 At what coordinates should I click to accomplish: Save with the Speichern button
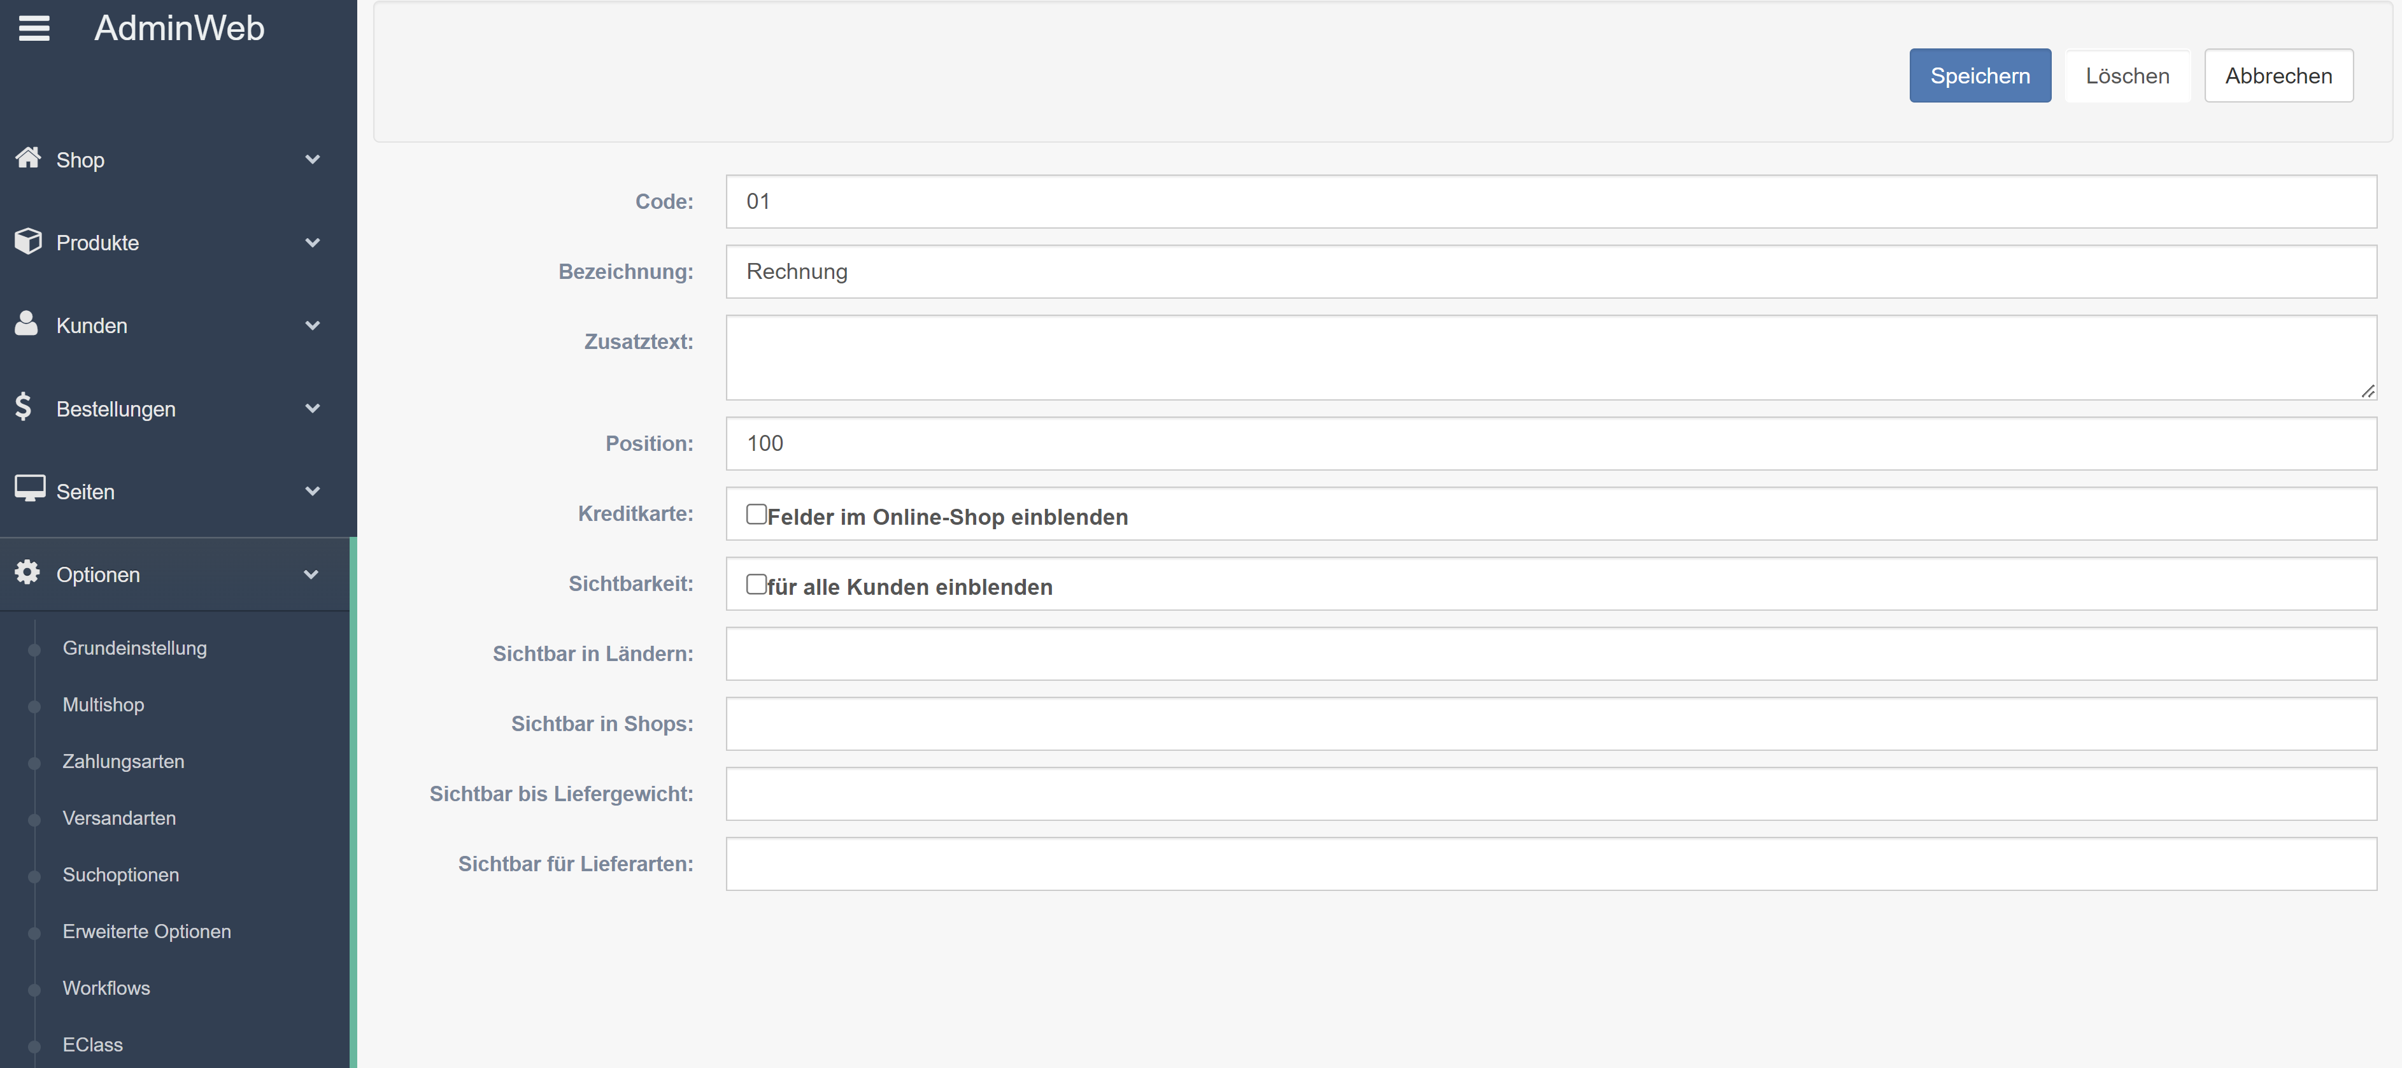(x=1980, y=76)
